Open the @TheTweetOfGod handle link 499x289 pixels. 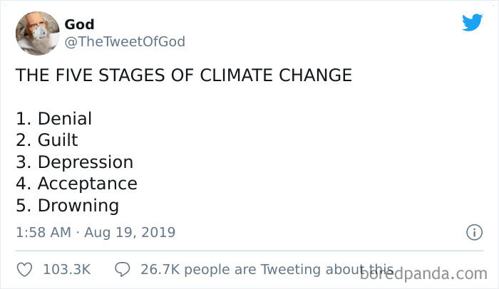(x=125, y=42)
